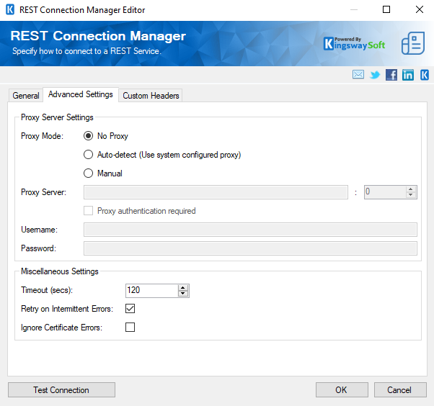Open the LinkedIn icon link
This screenshot has height=406, width=434.
click(408, 75)
